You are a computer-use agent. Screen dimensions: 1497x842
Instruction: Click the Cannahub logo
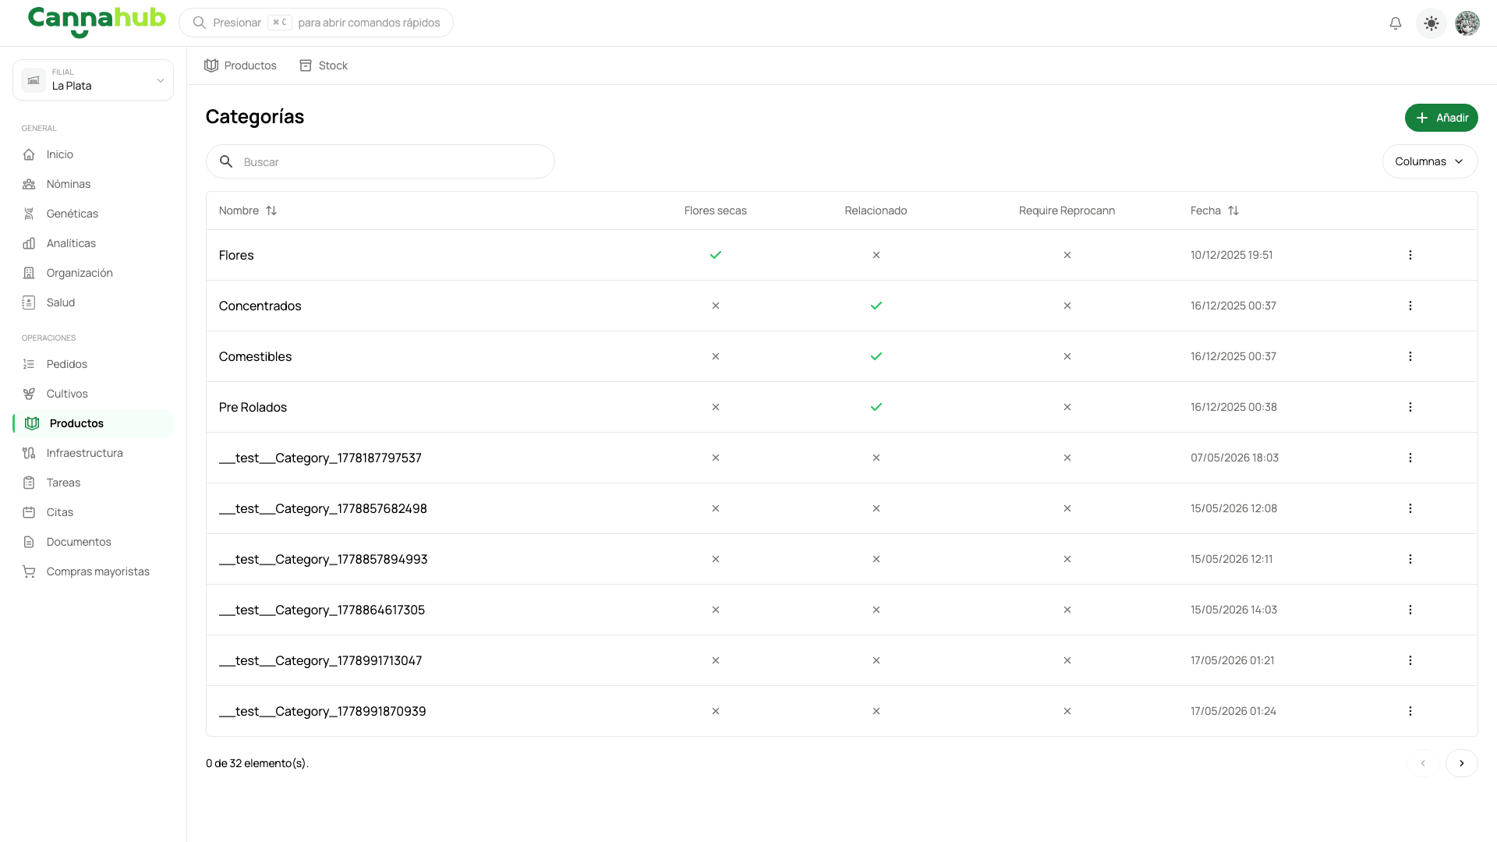click(97, 21)
